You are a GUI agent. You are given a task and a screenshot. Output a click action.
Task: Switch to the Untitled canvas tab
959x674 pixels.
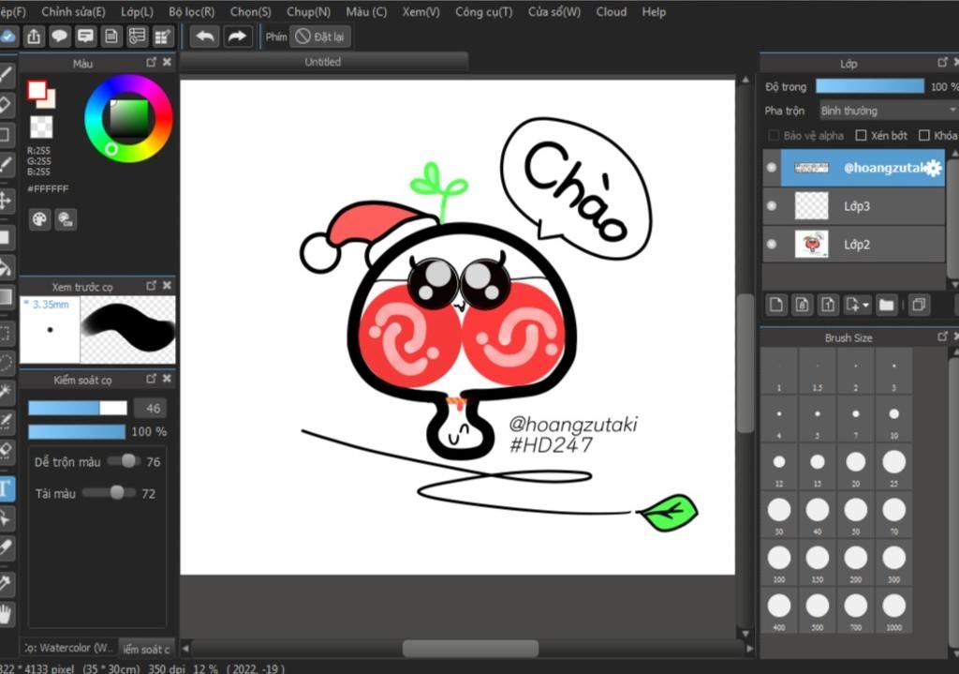(x=323, y=62)
